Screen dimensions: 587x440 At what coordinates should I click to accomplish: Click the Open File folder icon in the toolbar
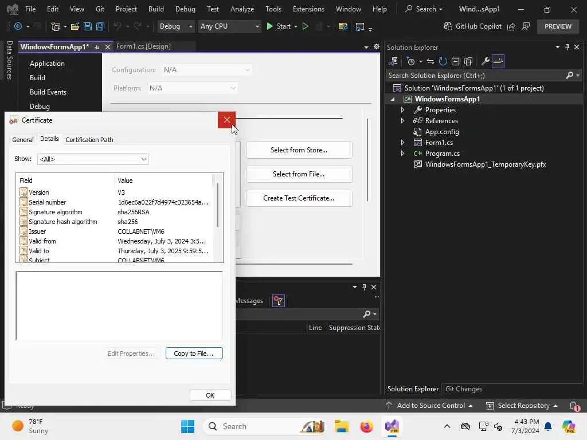[x=75, y=26]
